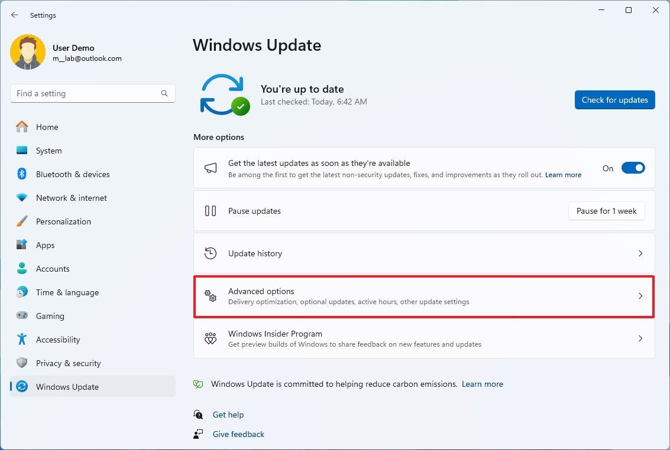Open Accounts via its sidebar icon
Viewport: 670px width, 450px height.
pos(21,268)
